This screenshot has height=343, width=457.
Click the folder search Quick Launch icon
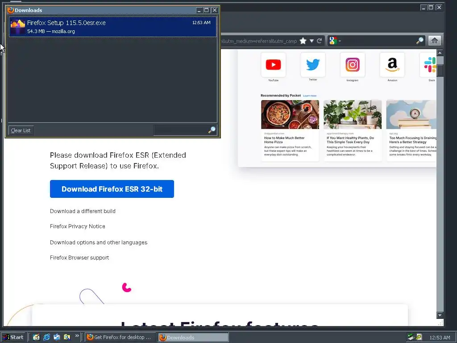[x=67, y=337]
